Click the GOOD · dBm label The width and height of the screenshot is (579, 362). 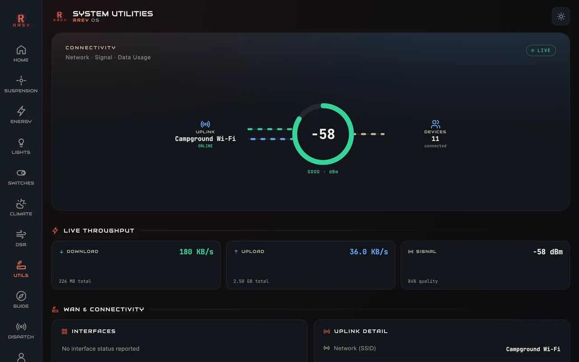click(323, 172)
